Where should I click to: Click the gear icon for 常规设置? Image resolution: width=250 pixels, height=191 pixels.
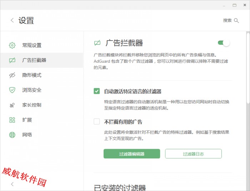point(12,45)
